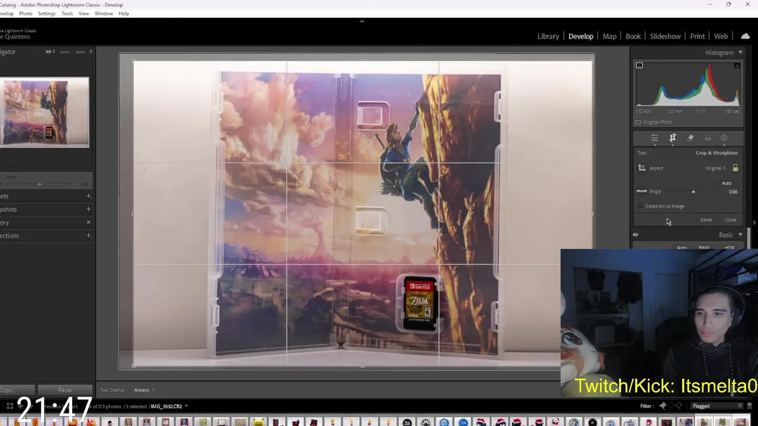Create a snapshot with the plus icon
Image resolution: width=758 pixels, height=426 pixels.
pos(89,209)
